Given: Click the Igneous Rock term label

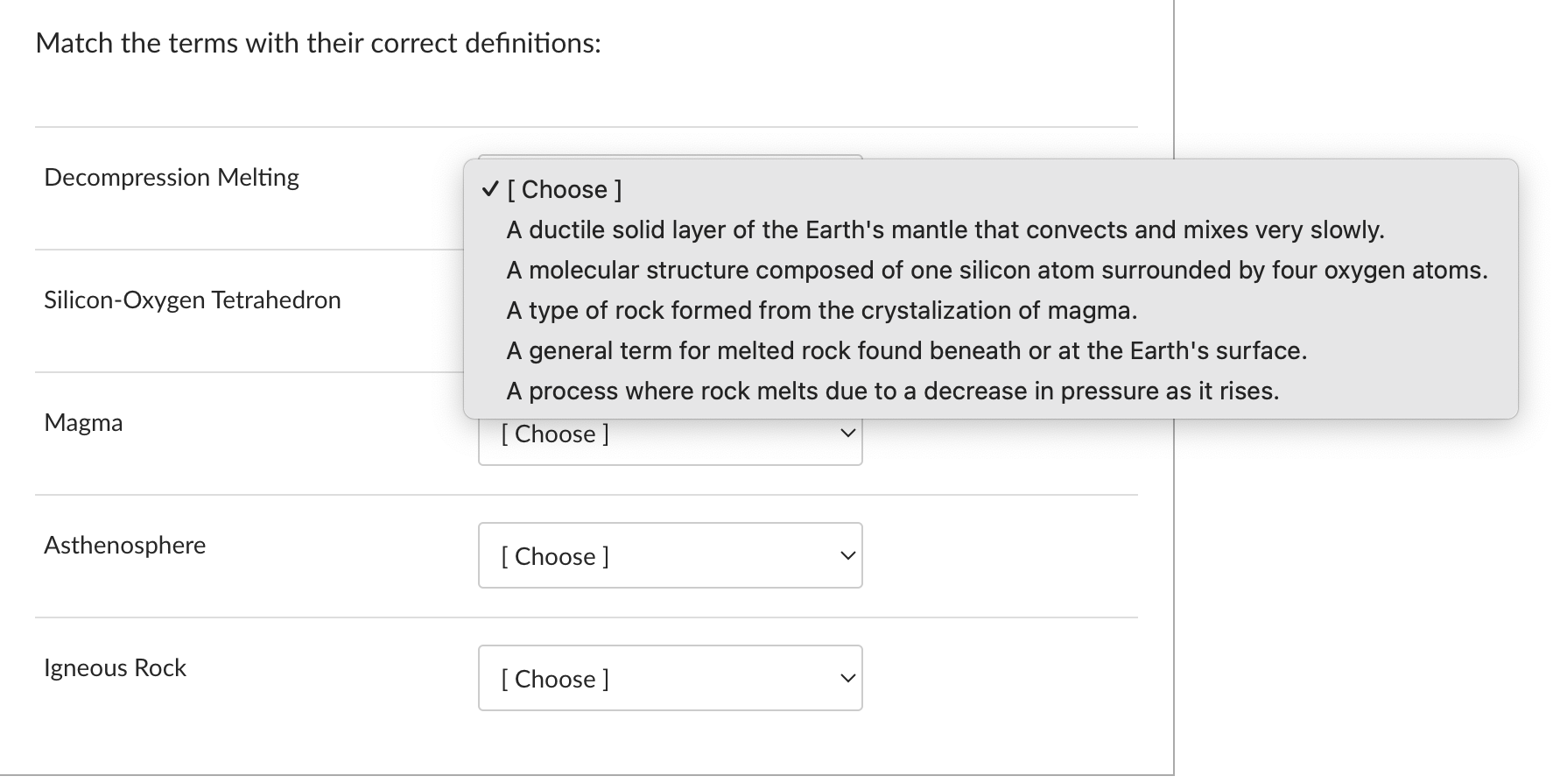Looking at the screenshot, I should (116, 667).
